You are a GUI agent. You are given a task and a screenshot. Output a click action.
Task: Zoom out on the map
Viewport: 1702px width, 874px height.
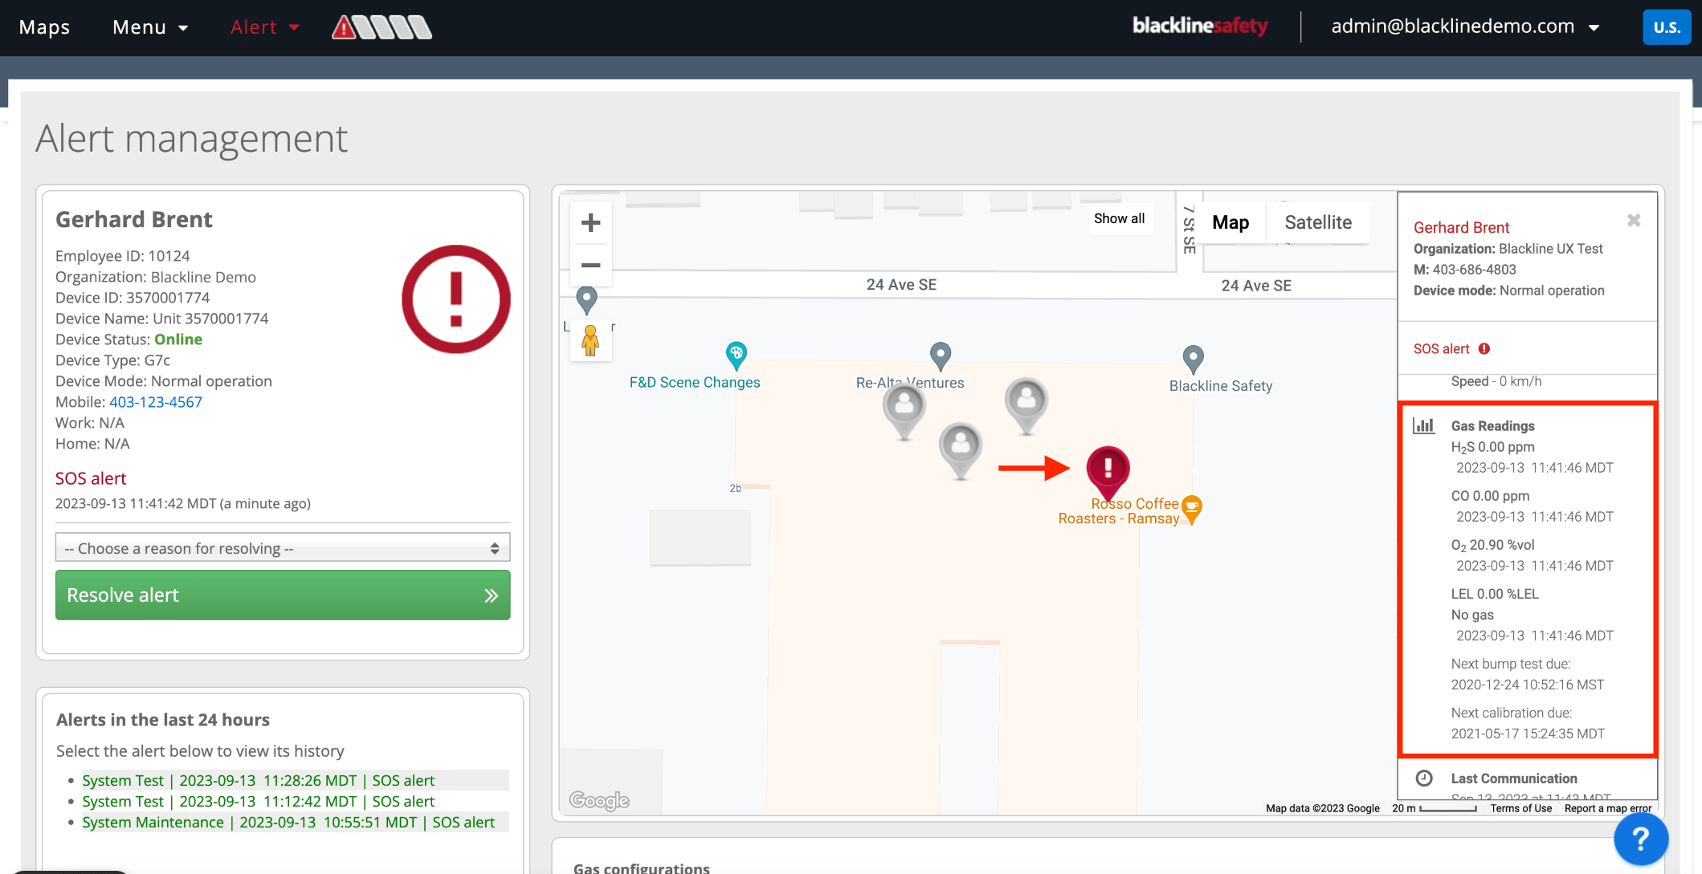coord(590,266)
